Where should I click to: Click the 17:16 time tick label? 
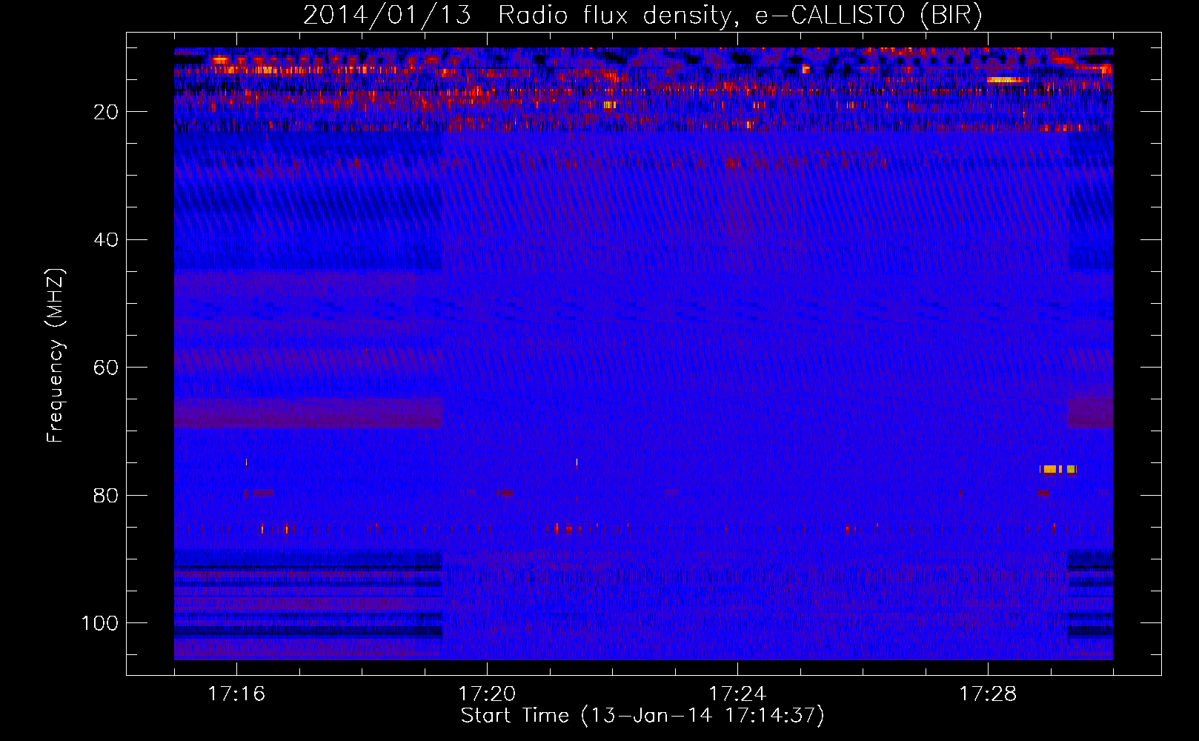coord(236,694)
